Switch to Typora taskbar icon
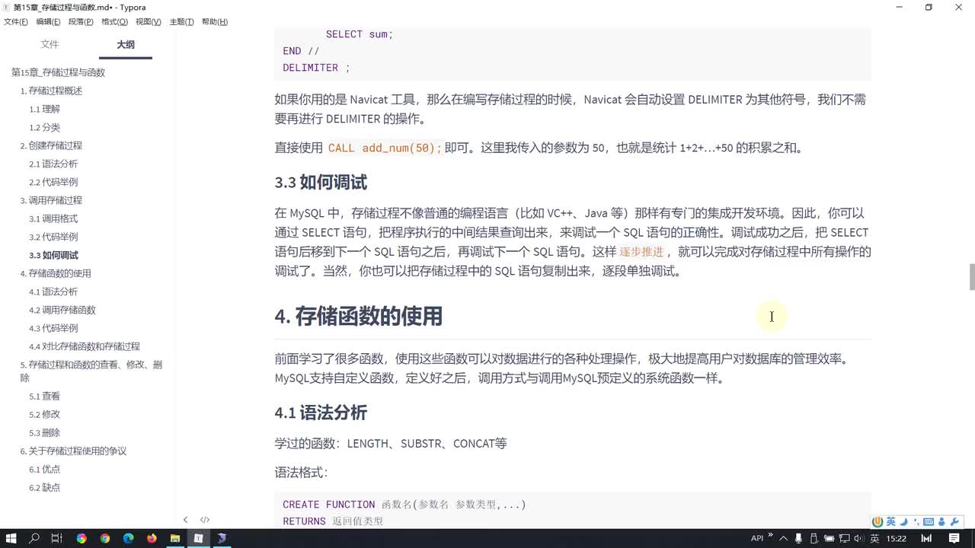The width and height of the screenshot is (975, 548). pyautogui.click(x=198, y=538)
